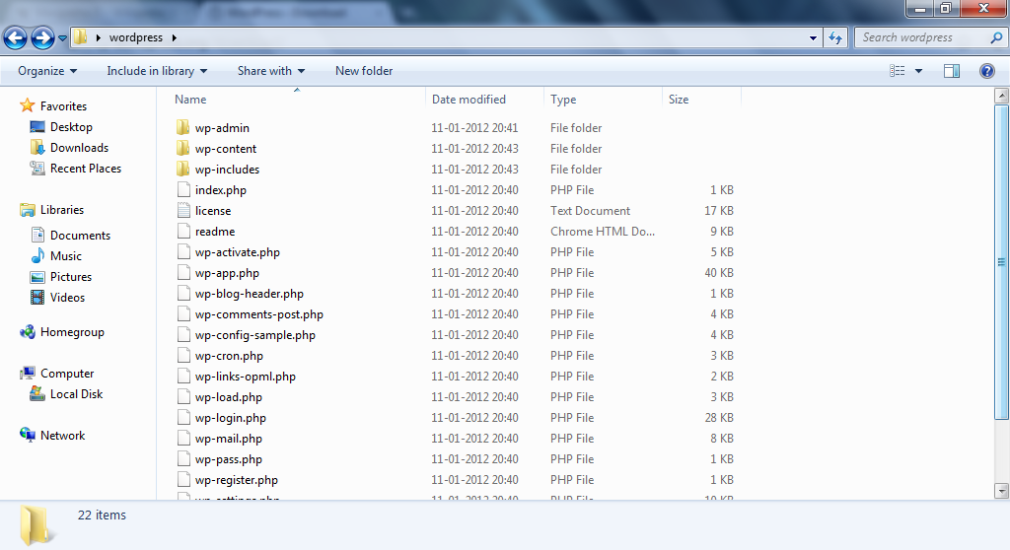1010x550 pixels.
Task: Go back with the Back arrow button
Action: (16, 38)
